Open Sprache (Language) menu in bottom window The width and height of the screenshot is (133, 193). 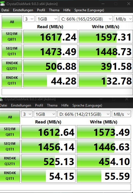pyautogui.click(x=87, y=105)
